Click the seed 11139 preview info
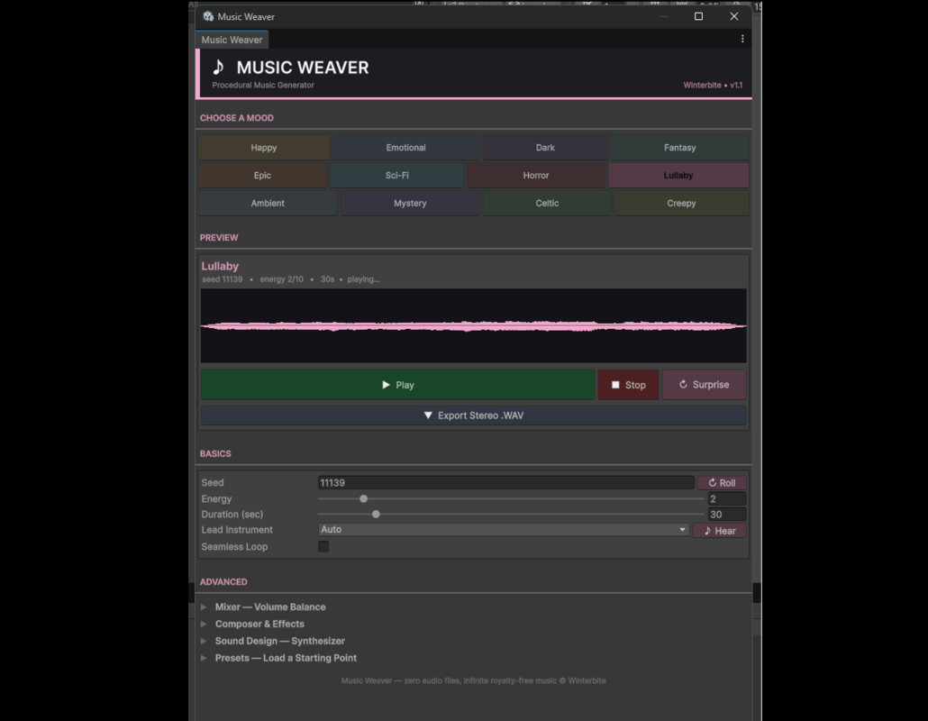This screenshot has height=721, width=928. point(222,279)
